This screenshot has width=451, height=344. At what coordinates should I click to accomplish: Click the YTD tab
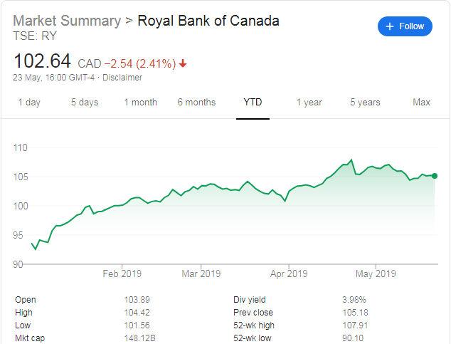tap(253, 103)
